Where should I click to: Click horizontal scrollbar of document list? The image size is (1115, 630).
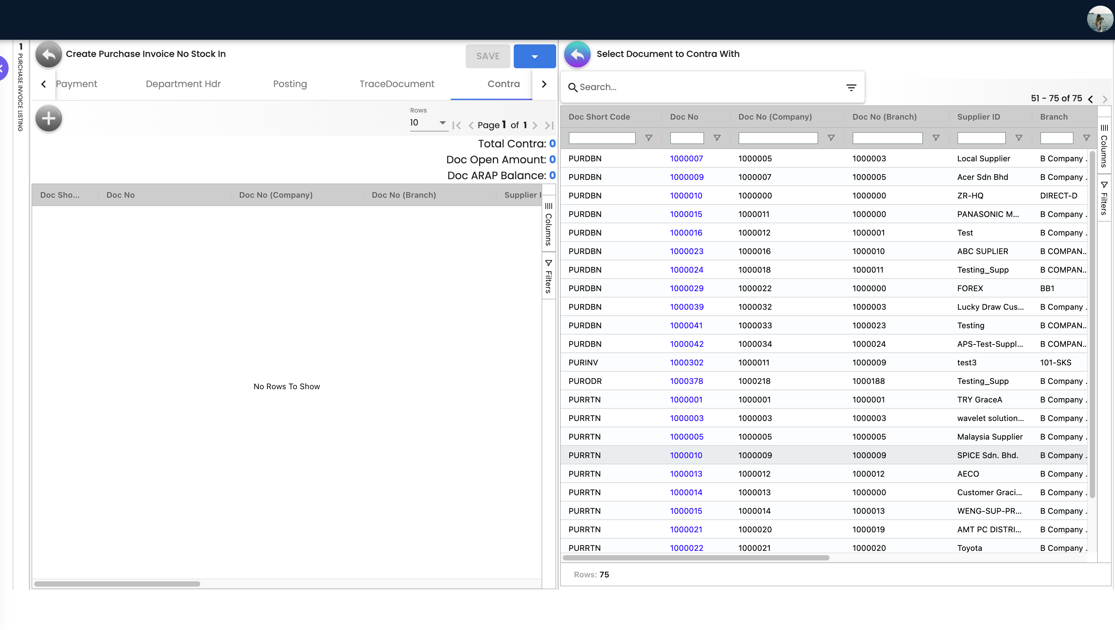[x=696, y=558]
